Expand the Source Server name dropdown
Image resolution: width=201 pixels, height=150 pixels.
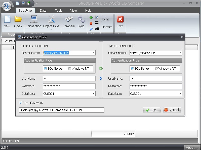94,53
